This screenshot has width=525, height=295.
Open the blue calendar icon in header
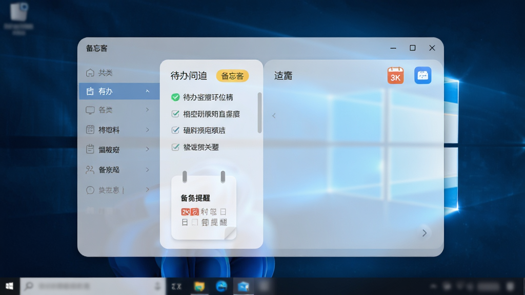(x=423, y=75)
